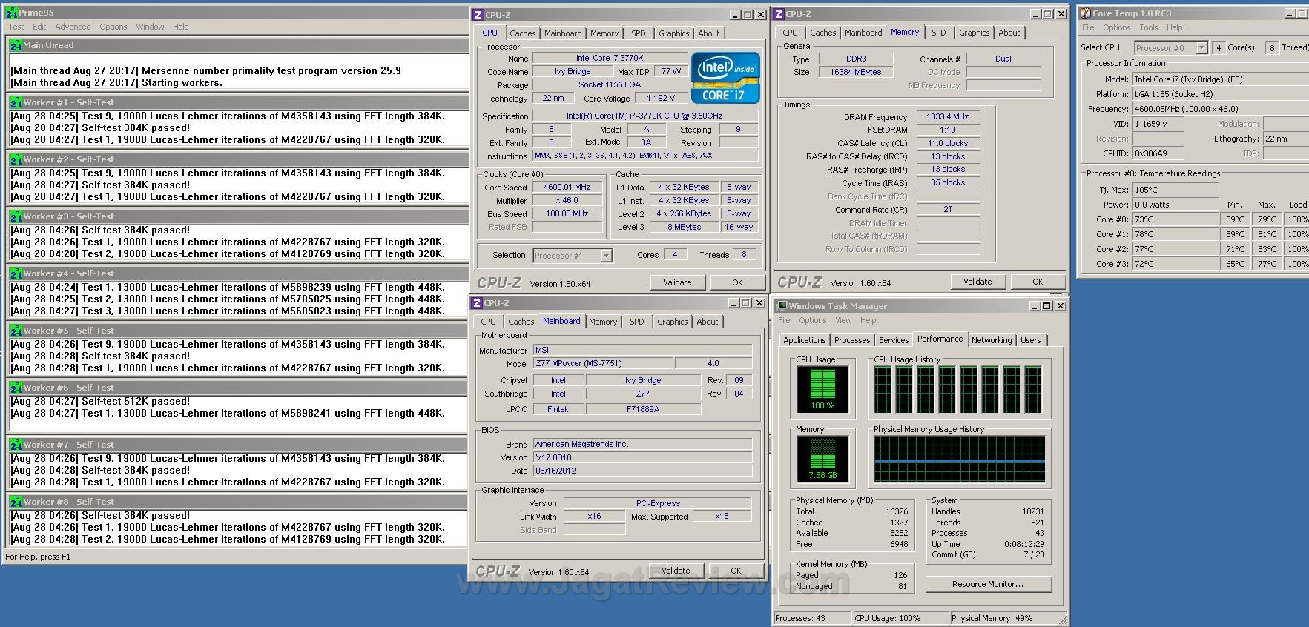
Task: Click OK in the CPU-Z Mainboard window
Action: coord(736,571)
